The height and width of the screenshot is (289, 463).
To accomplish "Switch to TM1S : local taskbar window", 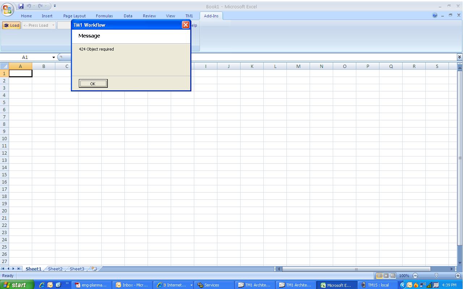I will 377,285.
